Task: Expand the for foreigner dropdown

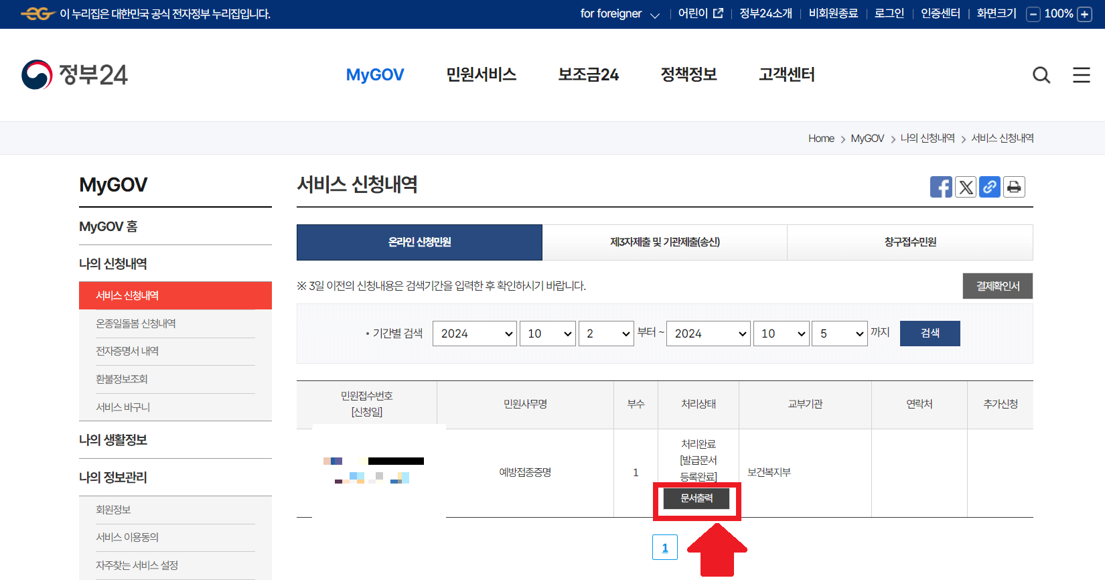Action: [620, 14]
